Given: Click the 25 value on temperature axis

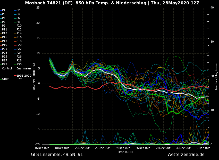Looking at the screenshot, I should click(x=38, y=8).
